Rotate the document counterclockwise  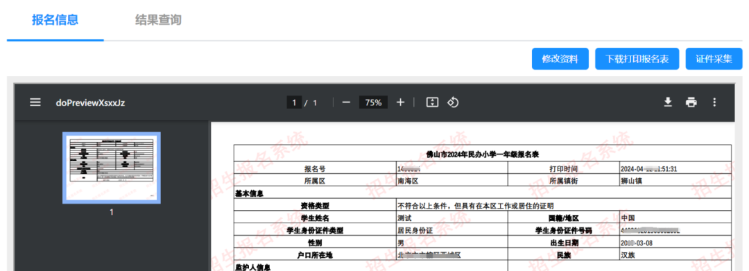coord(453,102)
